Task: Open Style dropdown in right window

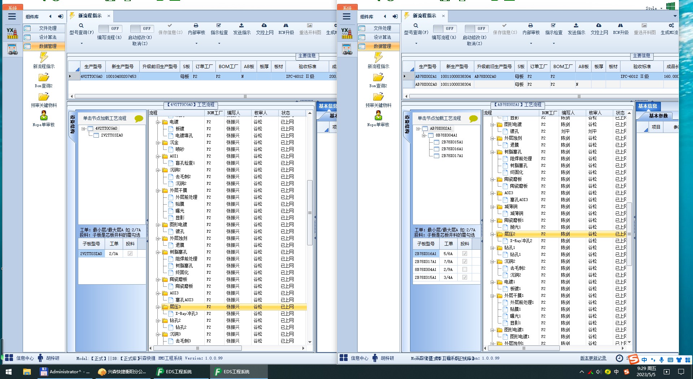Action: coord(654,8)
